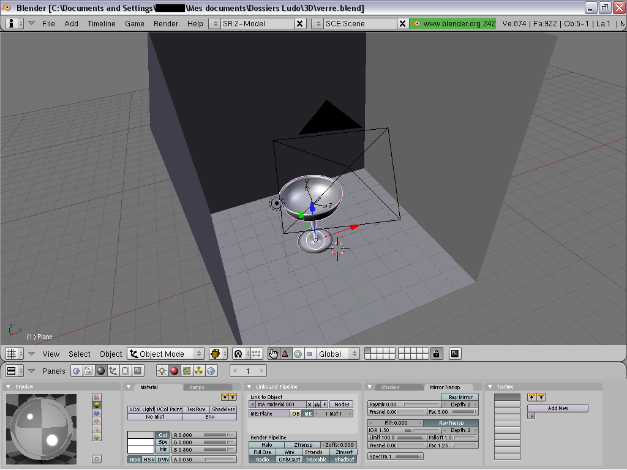Viewport: 627px width, 470px height.
Task: Click the R 0.800 color slider
Action: tap(204, 435)
